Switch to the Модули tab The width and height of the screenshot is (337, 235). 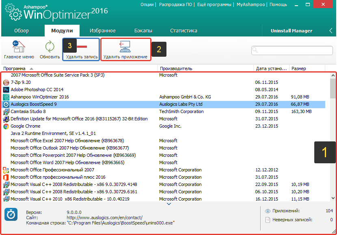click(62, 31)
